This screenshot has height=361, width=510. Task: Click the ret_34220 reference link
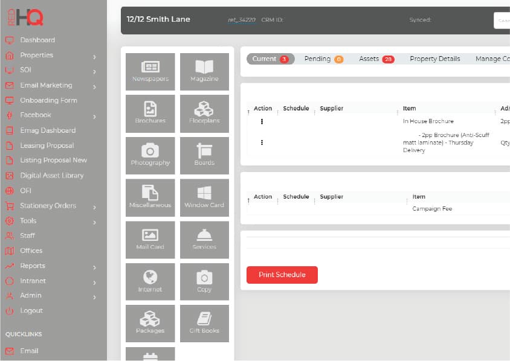click(x=241, y=20)
